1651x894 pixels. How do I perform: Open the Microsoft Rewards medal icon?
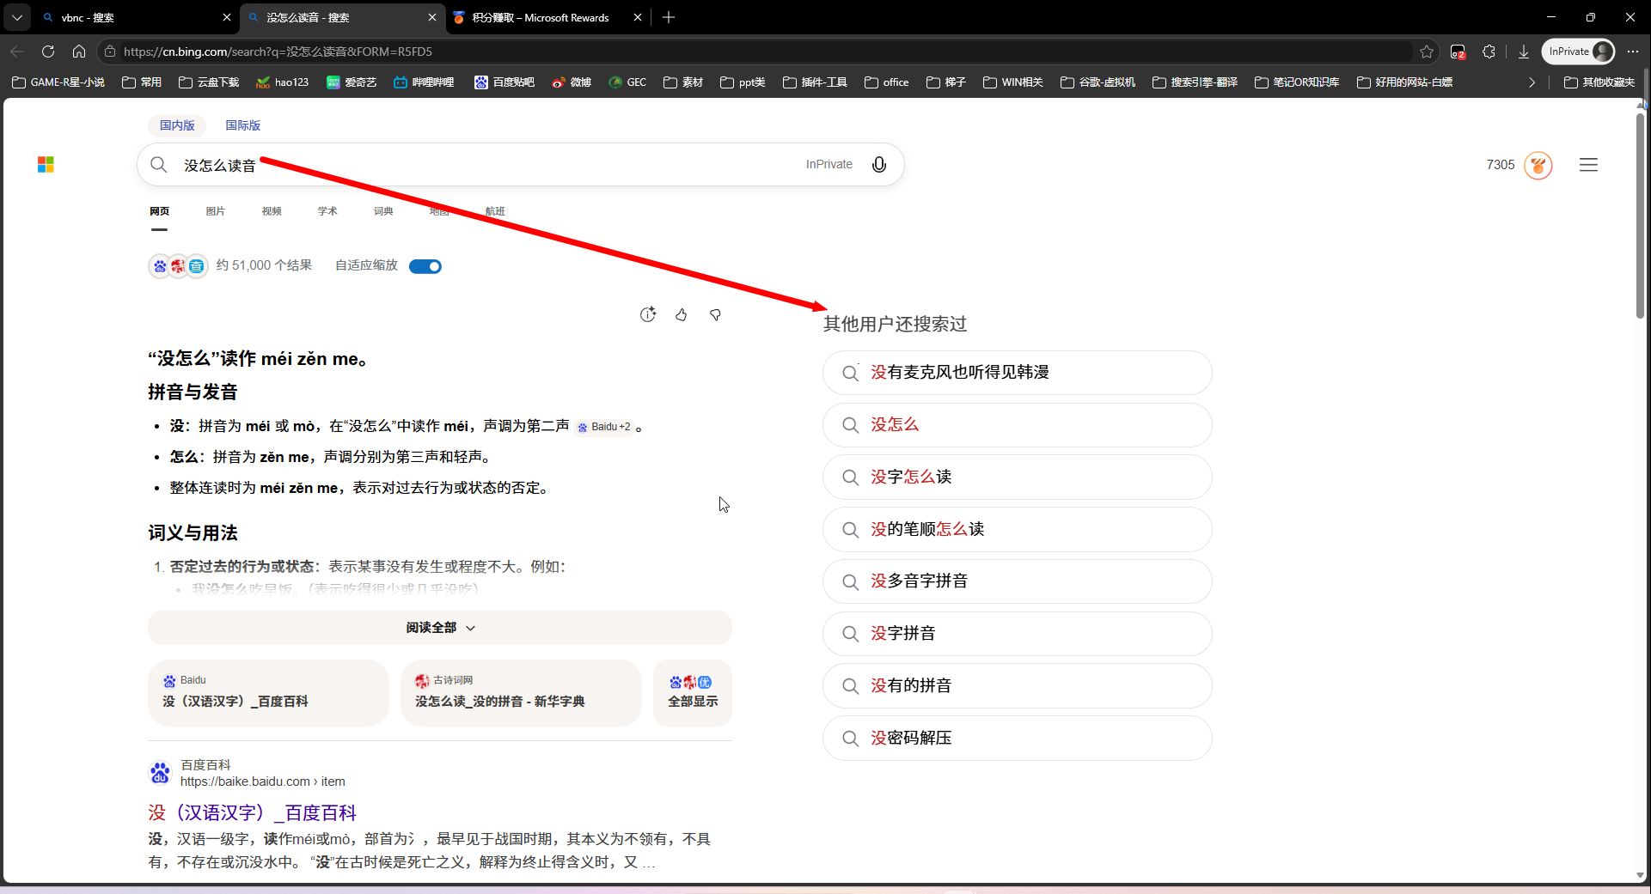pos(1538,165)
